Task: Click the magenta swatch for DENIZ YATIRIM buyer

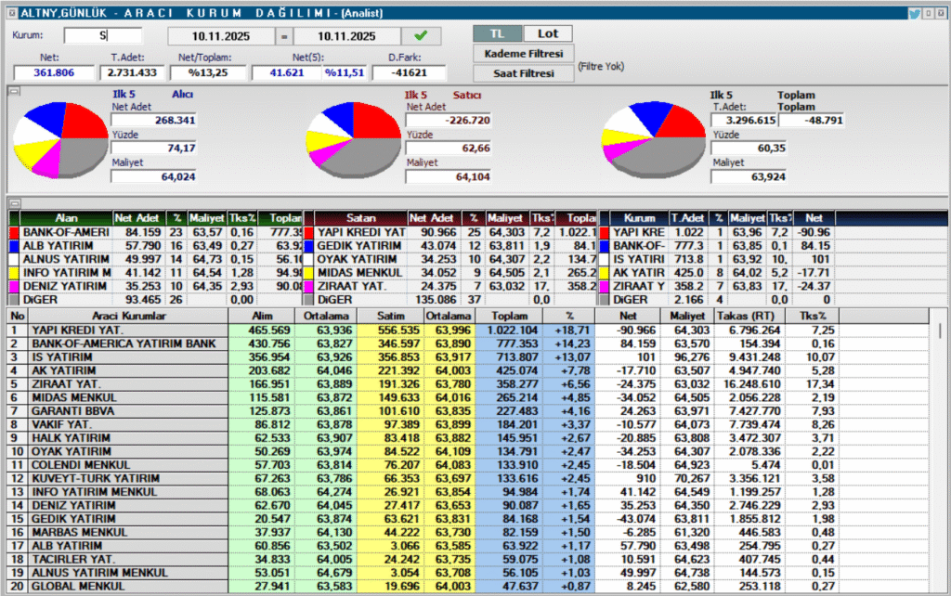Action: pos(14,286)
